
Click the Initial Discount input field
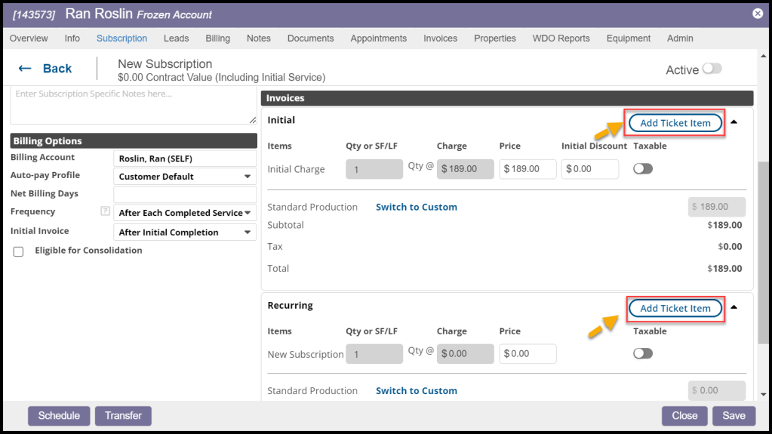[590, 169]
